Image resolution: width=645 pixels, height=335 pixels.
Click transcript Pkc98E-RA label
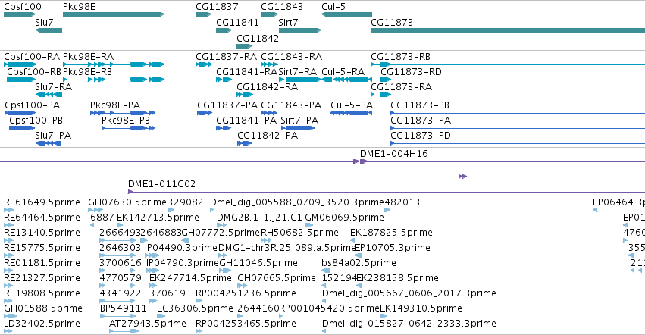(x=89, y=56)
